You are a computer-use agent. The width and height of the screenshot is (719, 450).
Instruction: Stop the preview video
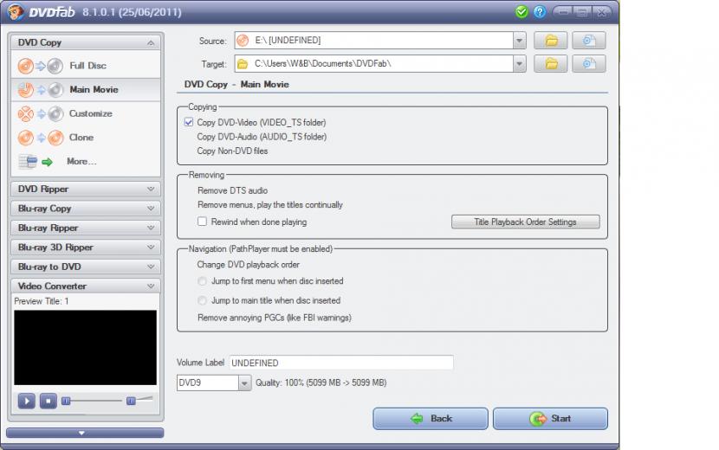pos(49,401)
